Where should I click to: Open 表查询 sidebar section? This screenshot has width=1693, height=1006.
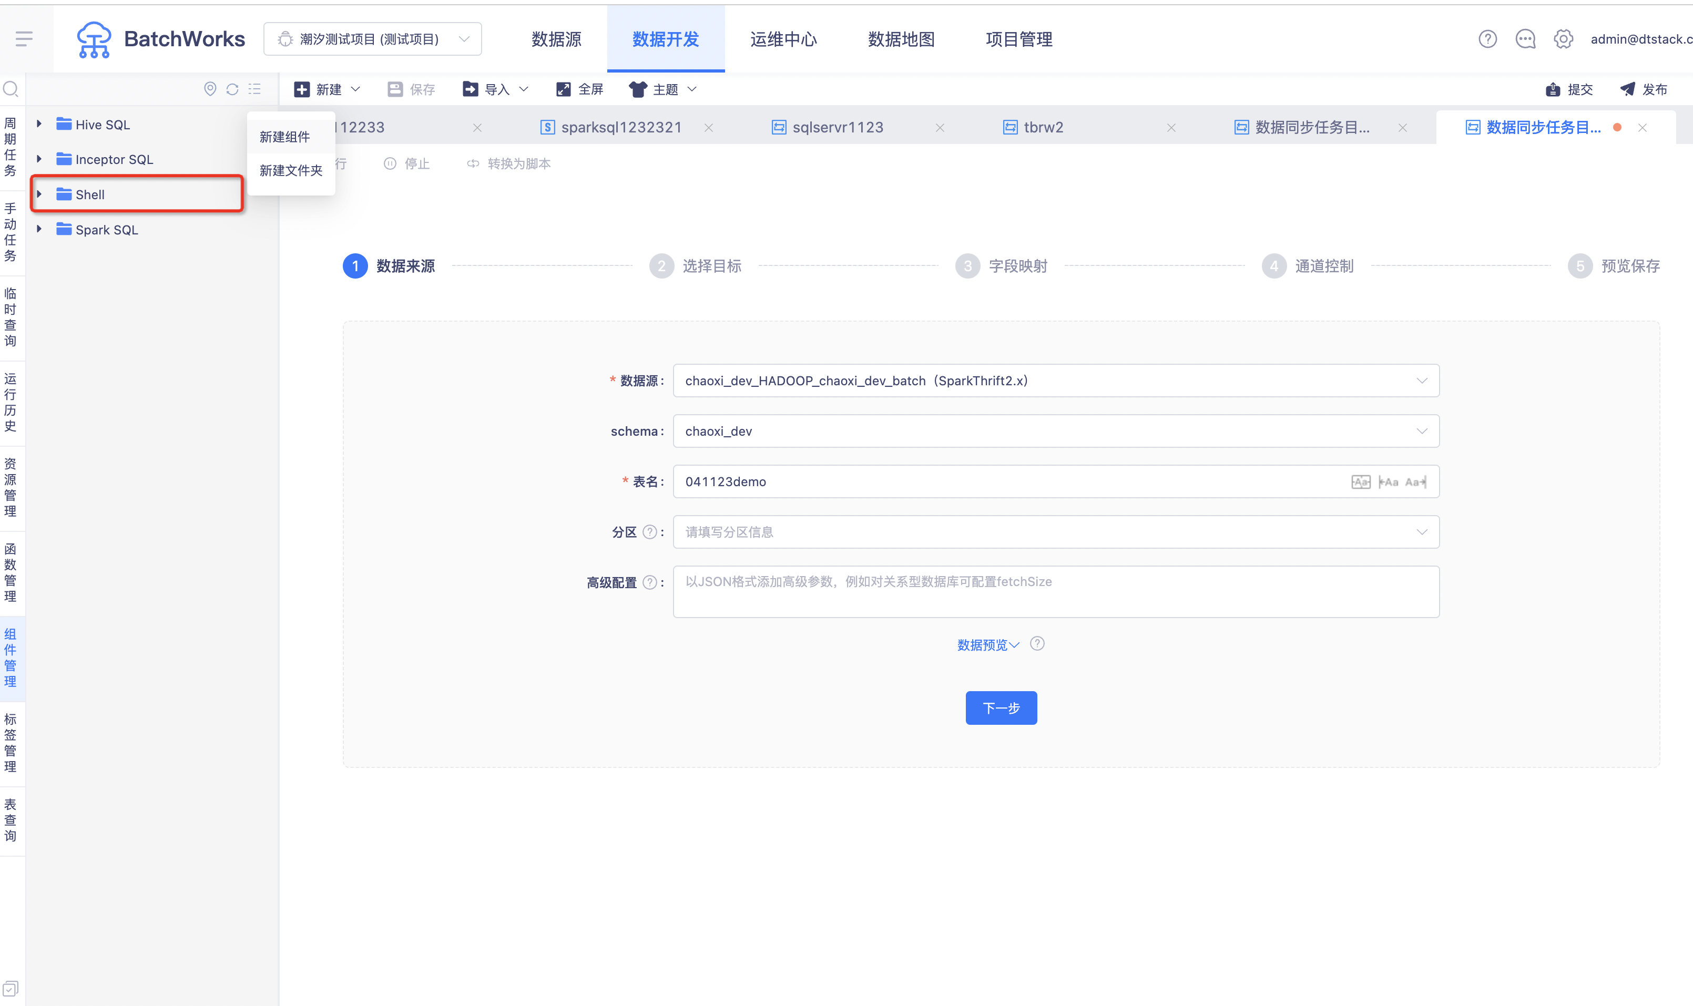11,821
